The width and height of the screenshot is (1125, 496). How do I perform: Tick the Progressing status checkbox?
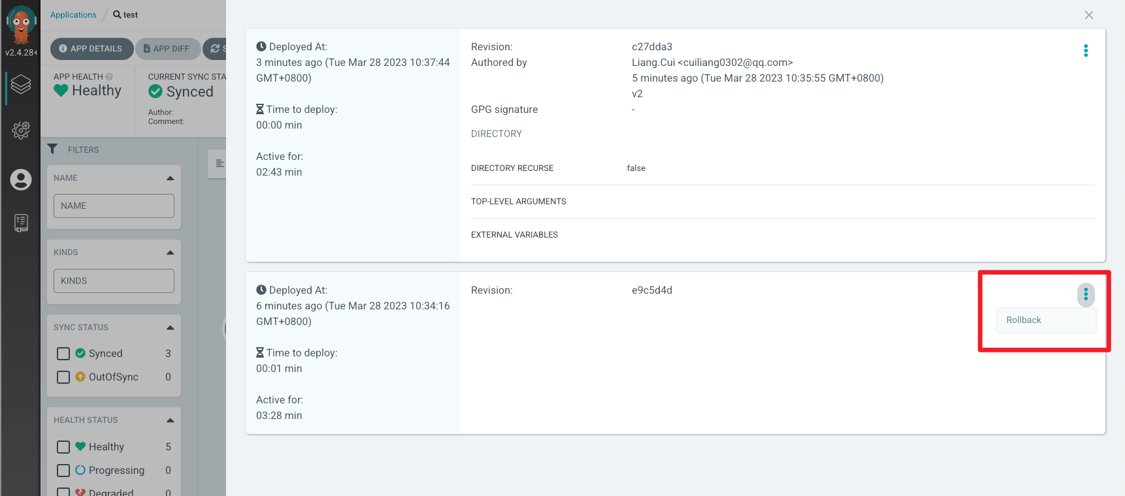tap(63, 471)
